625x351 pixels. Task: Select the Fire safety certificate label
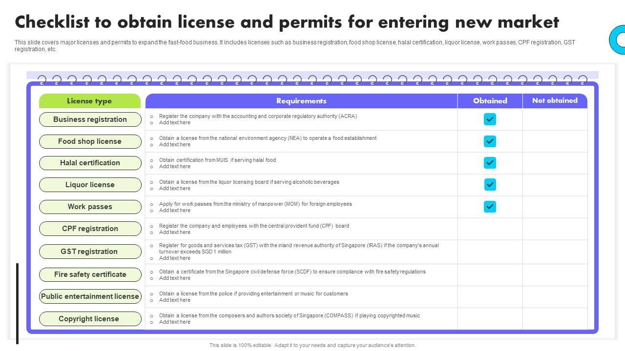coord(90,274)
